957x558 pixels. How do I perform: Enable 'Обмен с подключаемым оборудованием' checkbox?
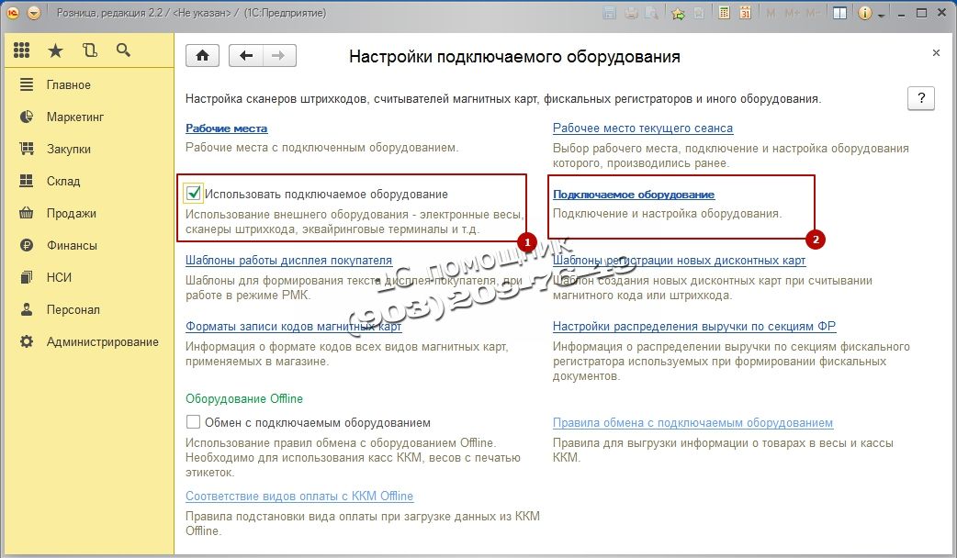(x=193, y=423)
